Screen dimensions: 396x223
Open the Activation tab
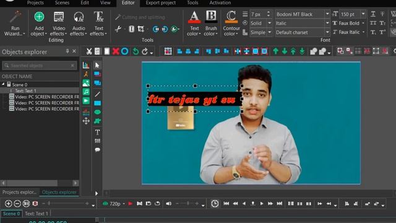220,2
